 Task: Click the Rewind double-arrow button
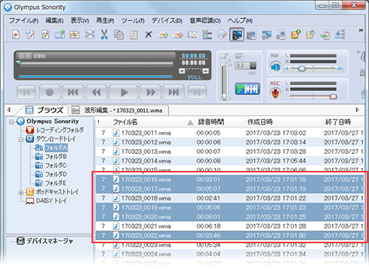tap(96, 92)
